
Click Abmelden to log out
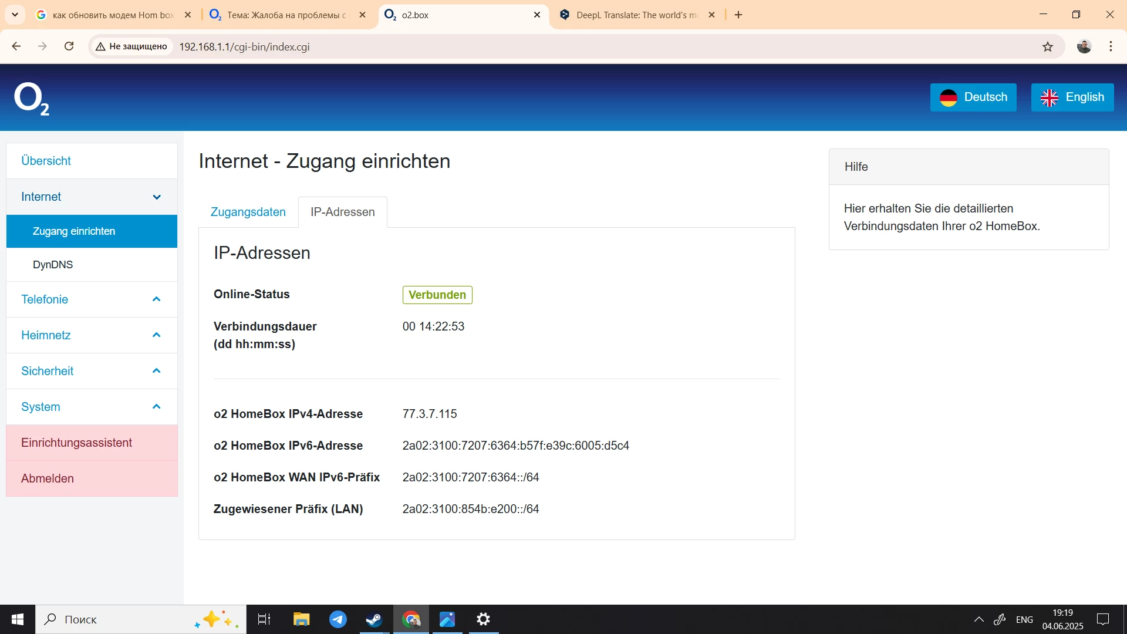48,478
